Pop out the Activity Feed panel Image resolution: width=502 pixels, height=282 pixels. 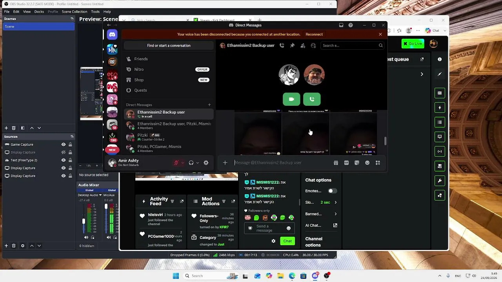pos(182,201)
